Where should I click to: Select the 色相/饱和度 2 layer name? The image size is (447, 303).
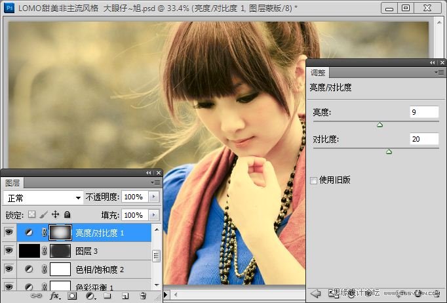click(x=100, y=270)
